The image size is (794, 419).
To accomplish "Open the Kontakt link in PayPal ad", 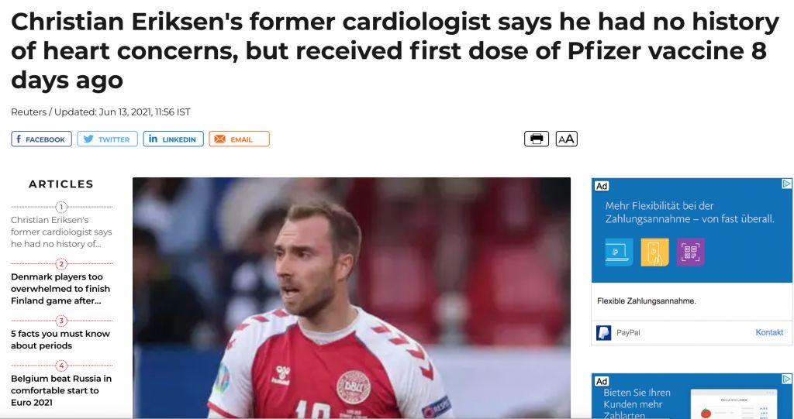I will (x=769, y=332).
